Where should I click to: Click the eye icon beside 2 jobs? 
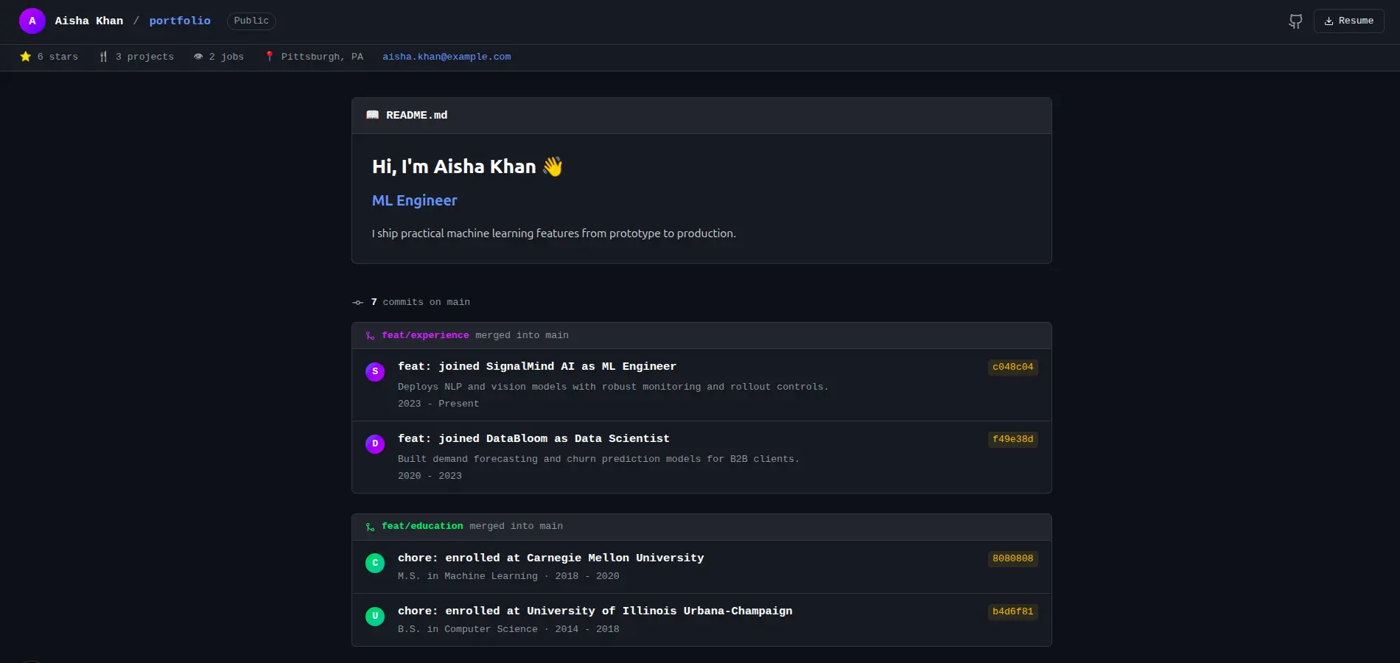click(198, 57)
